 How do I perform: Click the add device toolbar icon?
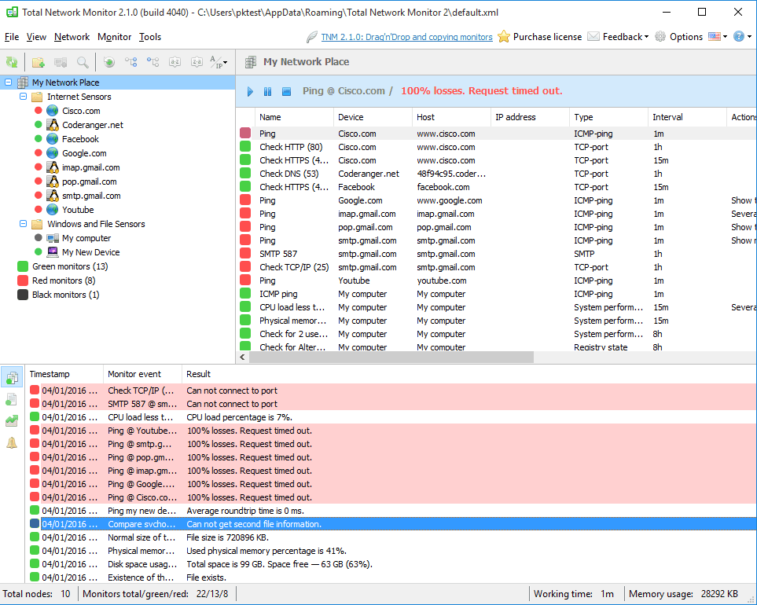61,62
